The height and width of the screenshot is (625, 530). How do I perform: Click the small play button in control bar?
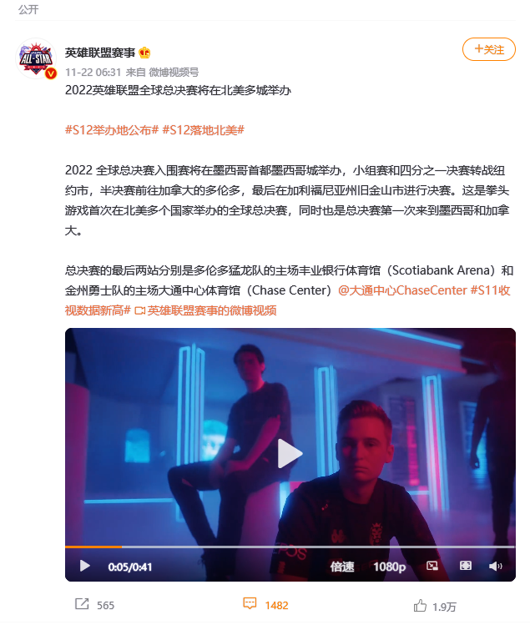[84, 566]
